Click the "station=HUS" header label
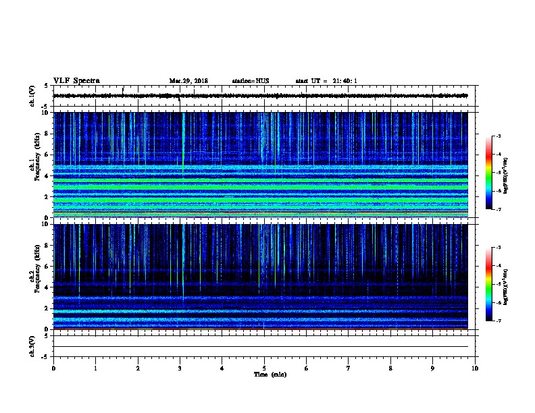This screenshot has height=413, width=535. [250, 81]
